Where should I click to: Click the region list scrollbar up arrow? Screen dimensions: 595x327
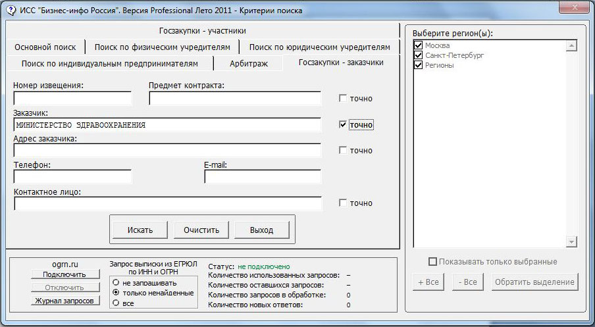[x=571, y=46]
